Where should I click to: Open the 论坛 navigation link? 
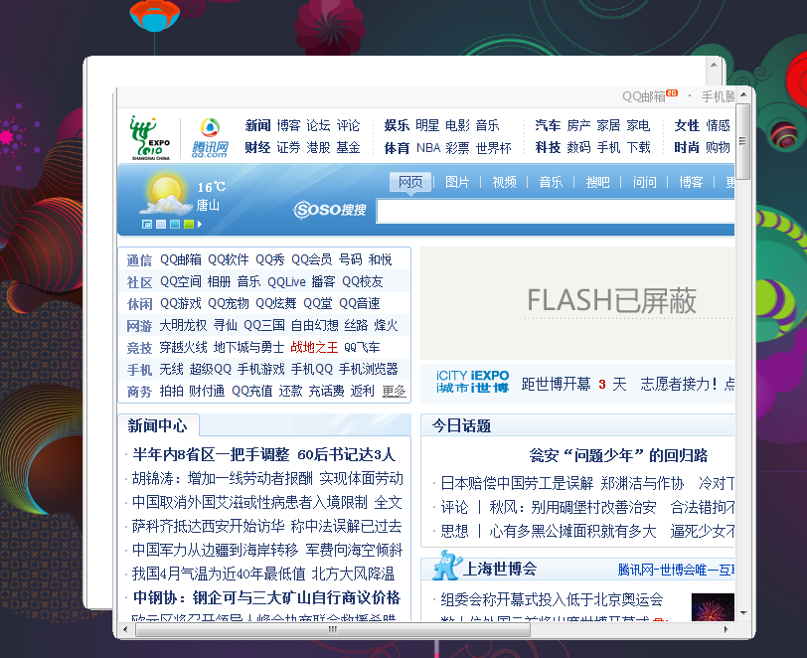point(318,125)
